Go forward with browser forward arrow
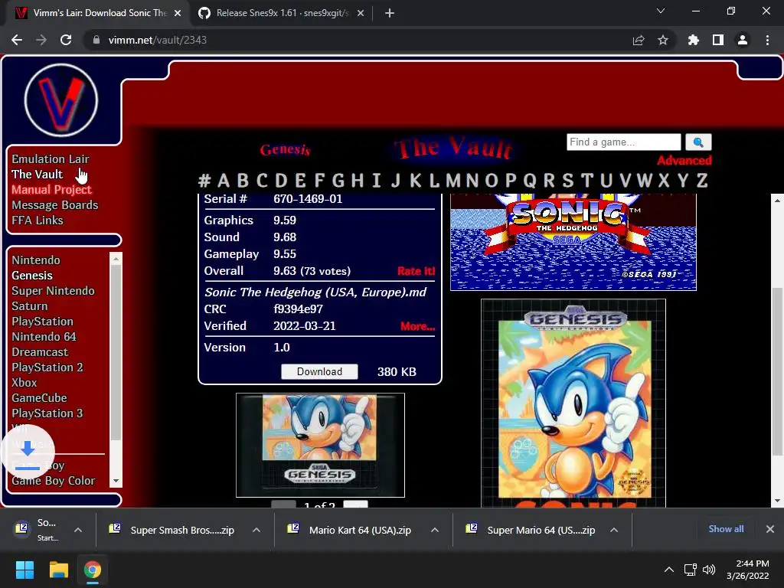784x588 pixels. click(x=41, y=40)
